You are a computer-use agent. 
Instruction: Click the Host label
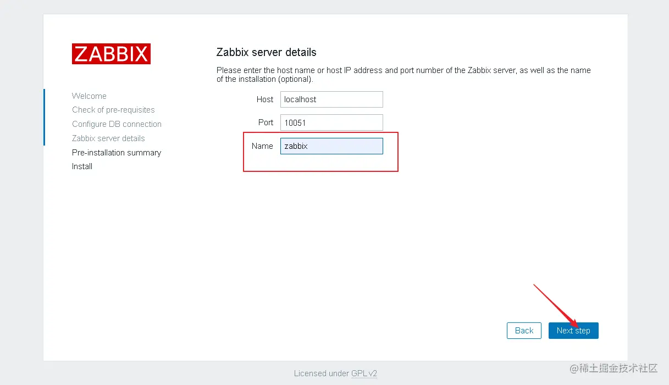pyautogui.click(x=265, y=99)
